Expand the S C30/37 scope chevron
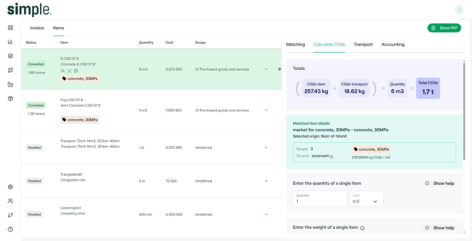472x241 pixels. point(266,69)
